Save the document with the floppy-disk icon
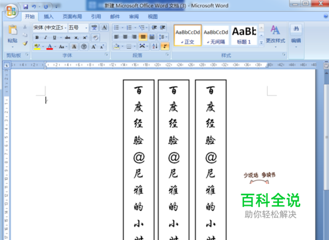329x240 pixels. tap(26, 7)
